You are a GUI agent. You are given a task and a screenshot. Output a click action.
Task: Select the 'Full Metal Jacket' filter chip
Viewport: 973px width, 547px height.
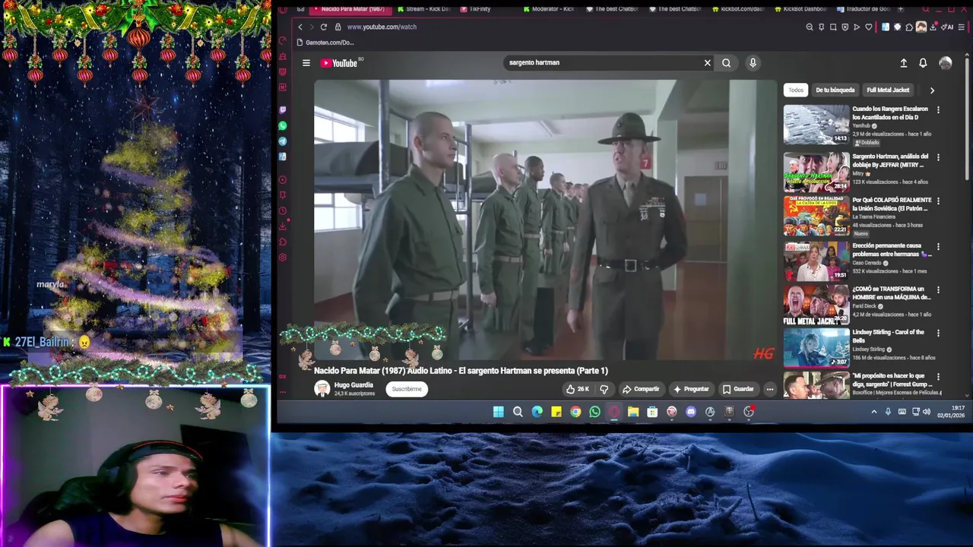(x=888, y=90)
